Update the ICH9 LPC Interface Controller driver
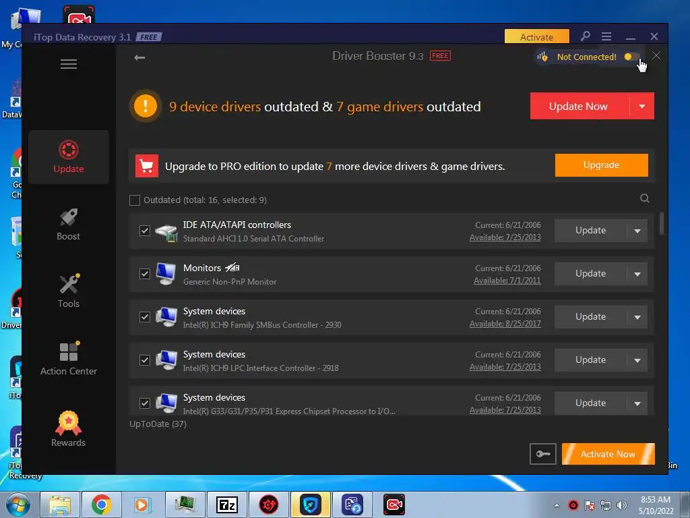This screenshot has height=518, width=690. pyautogui.click(x=590, y=360)
